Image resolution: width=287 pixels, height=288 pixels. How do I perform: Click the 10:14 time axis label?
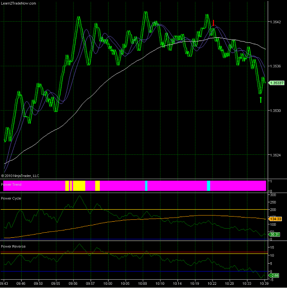pos(178,283)
